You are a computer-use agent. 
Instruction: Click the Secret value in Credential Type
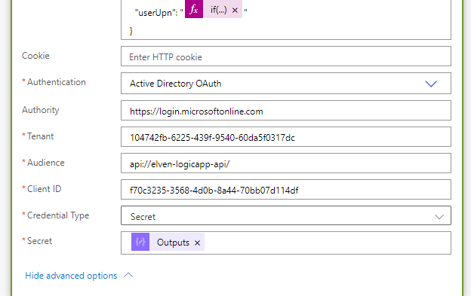[x=143, y=217]
